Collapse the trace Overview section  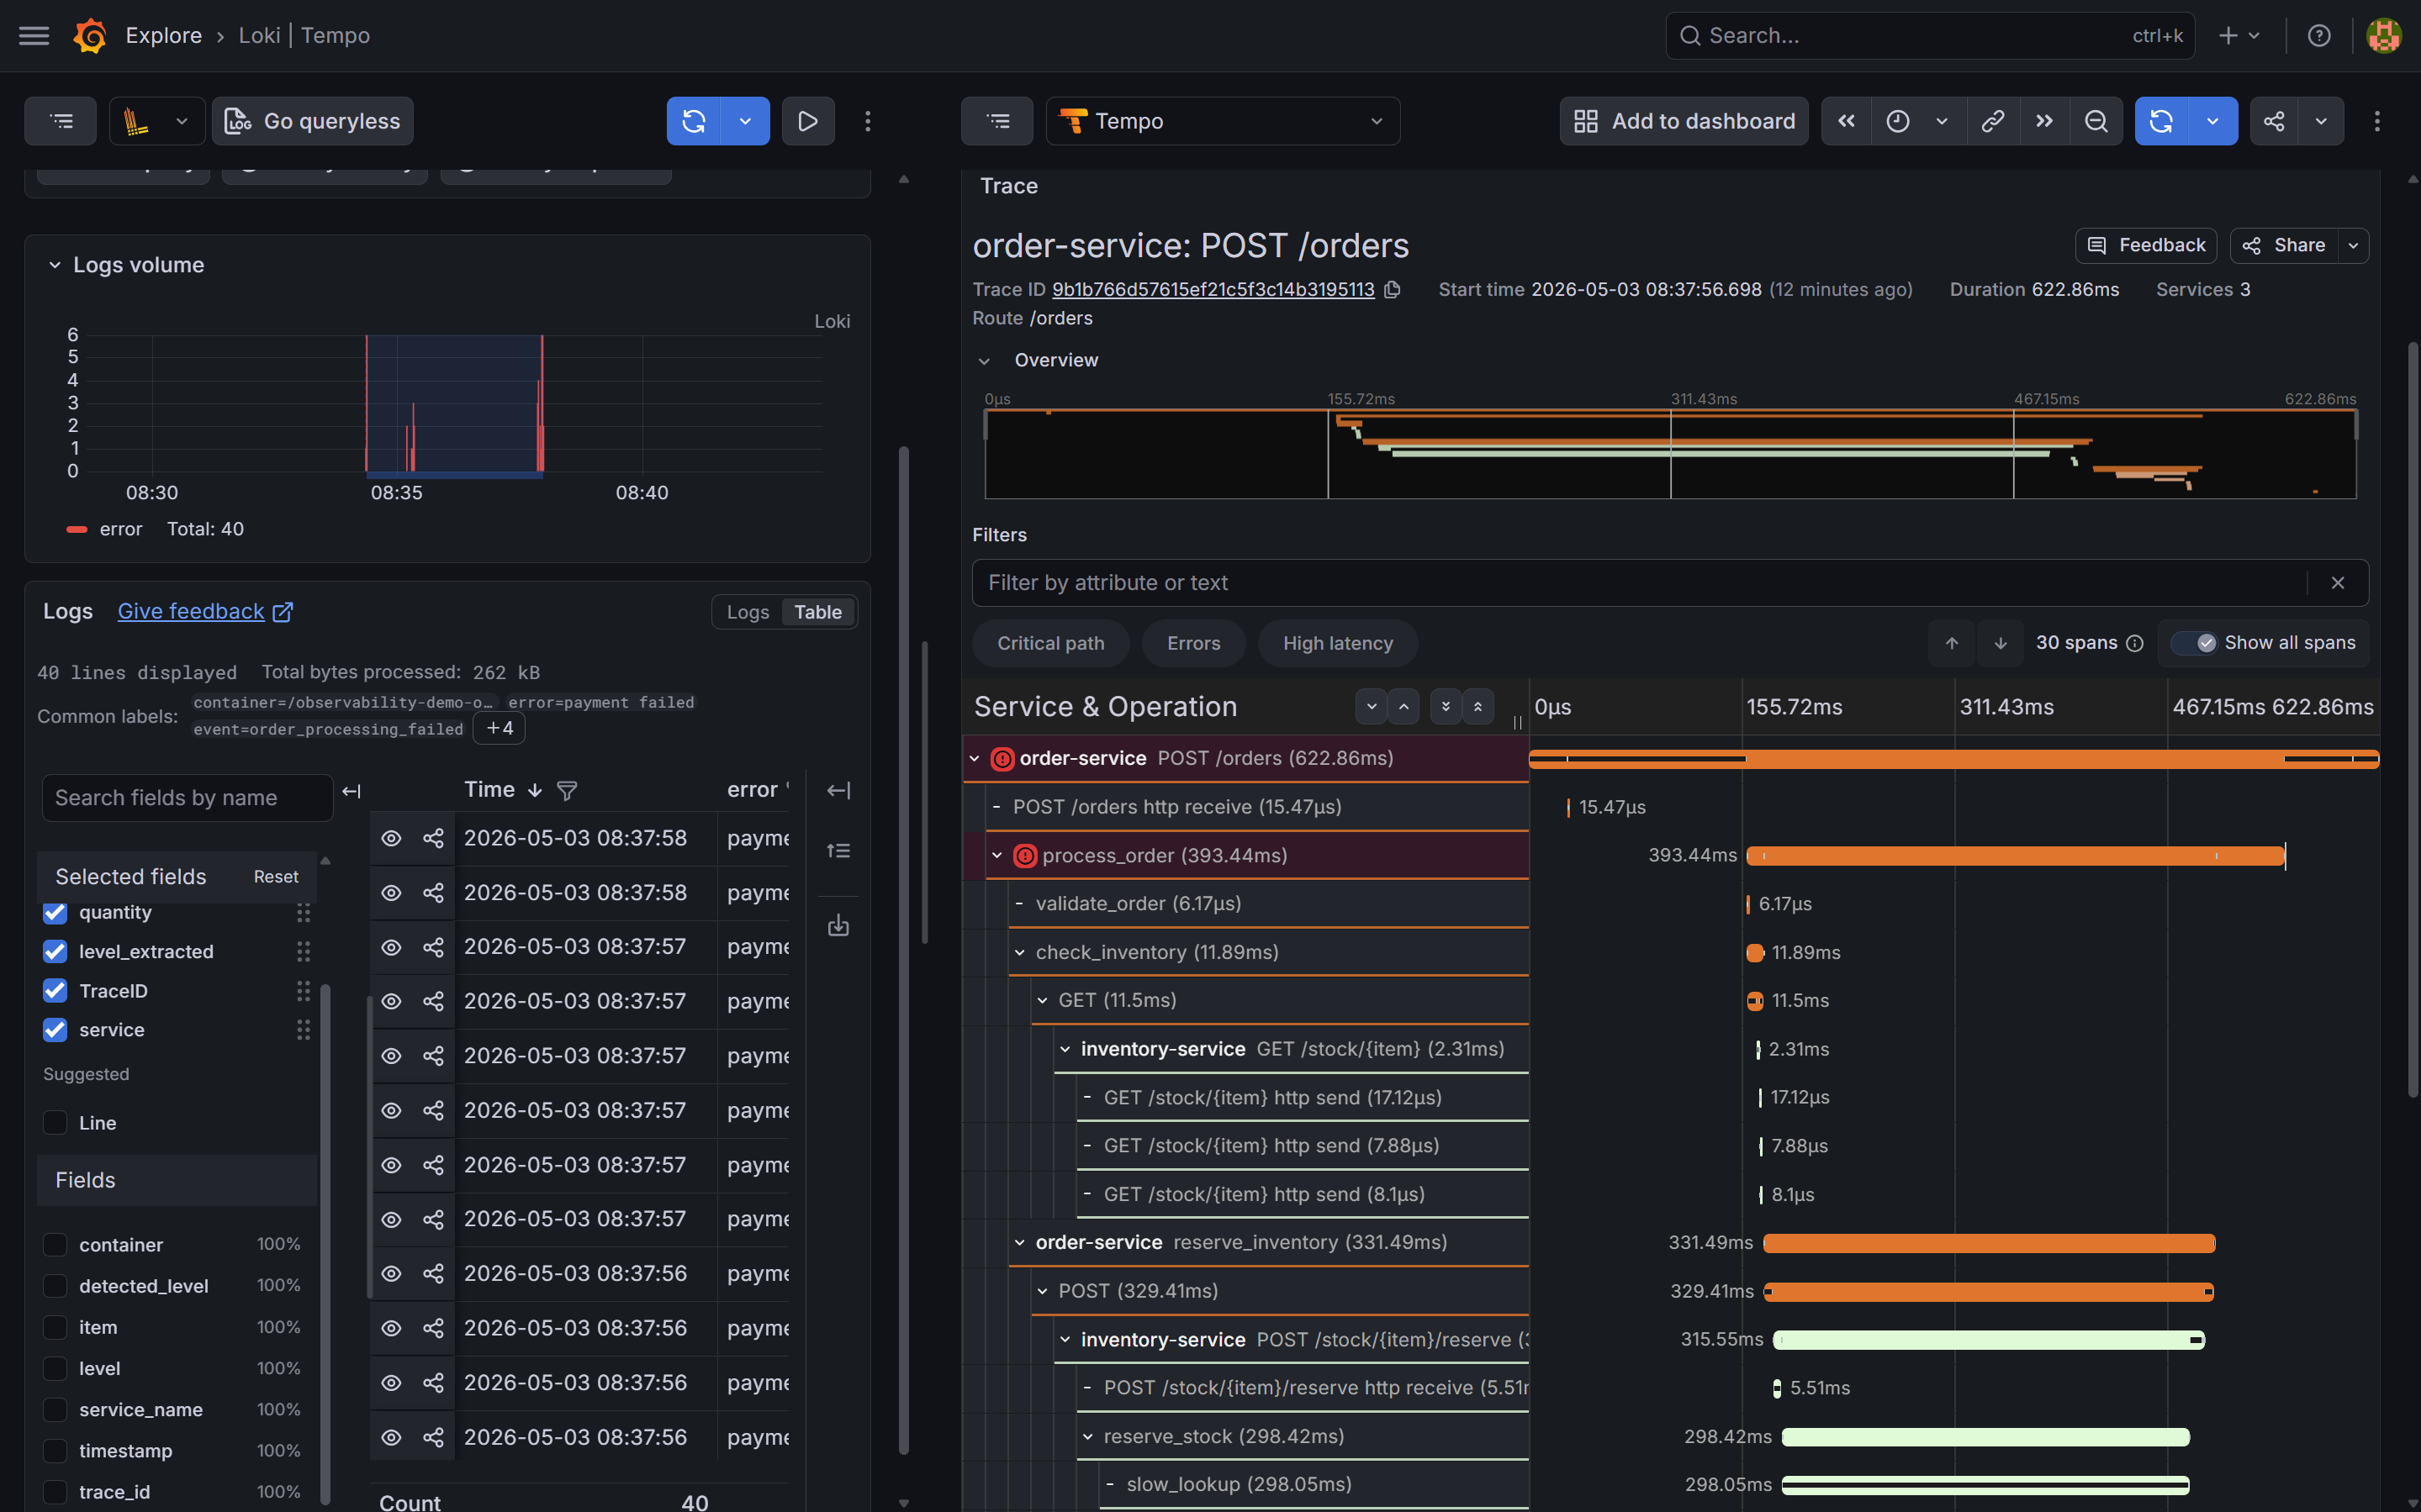click(985, 361)
